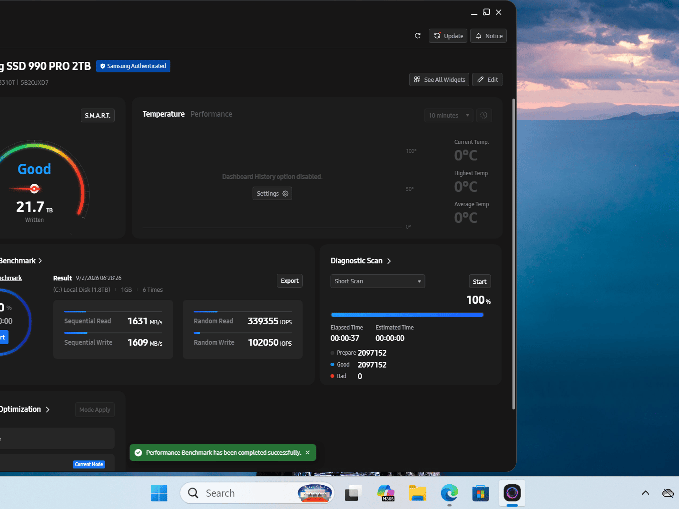Viewport: 679px width, 509px height.
Task: Open dashboard history Settings button
Action: pos(272,194)
